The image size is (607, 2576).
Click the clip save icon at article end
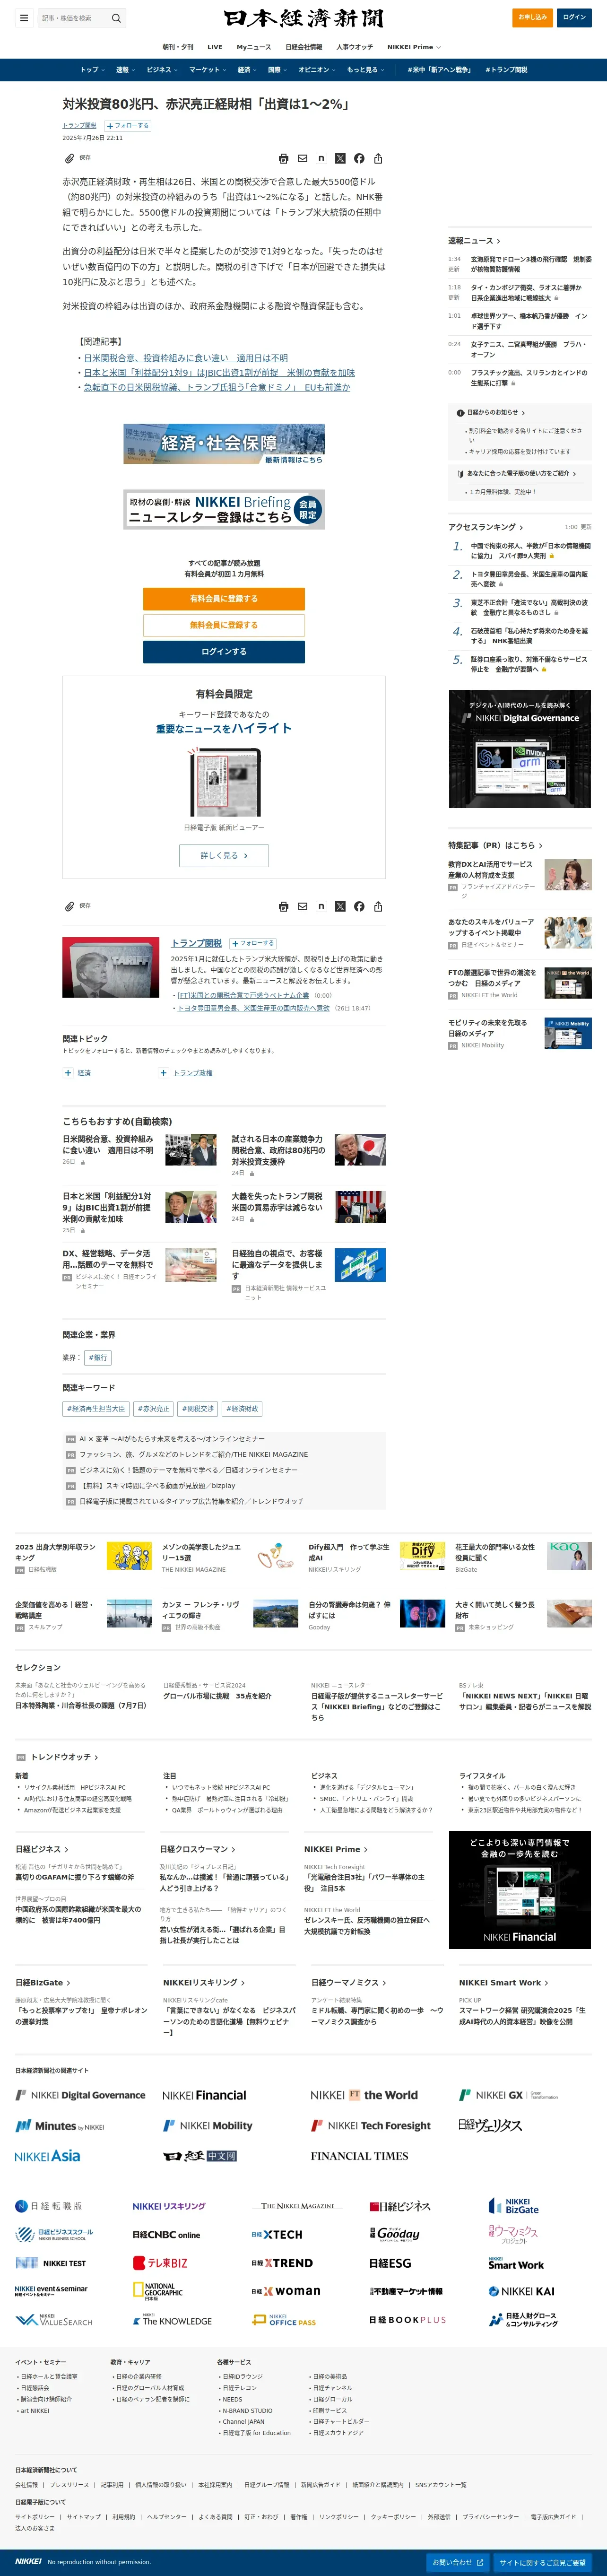[69, 906]
